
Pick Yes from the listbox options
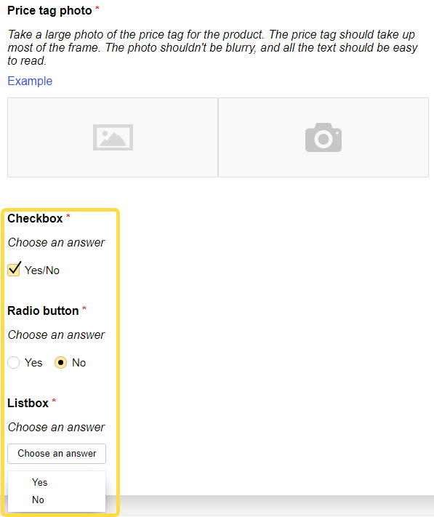point(40,482)
